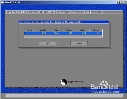This screenshot has height=99, width=127.
Task: Click the Size(MB) column header
Action: pyautogui.click(x=43, y=30)
